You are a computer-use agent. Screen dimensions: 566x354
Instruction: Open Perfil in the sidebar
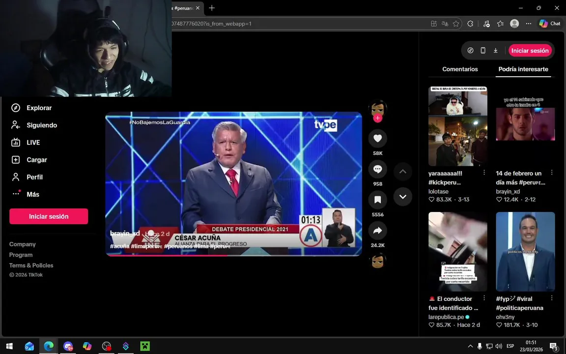[27, 177]
